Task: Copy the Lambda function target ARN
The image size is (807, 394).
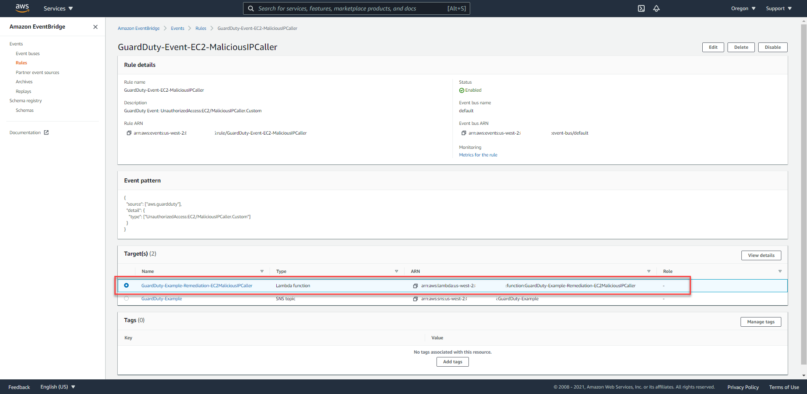Action: point(415,286)
